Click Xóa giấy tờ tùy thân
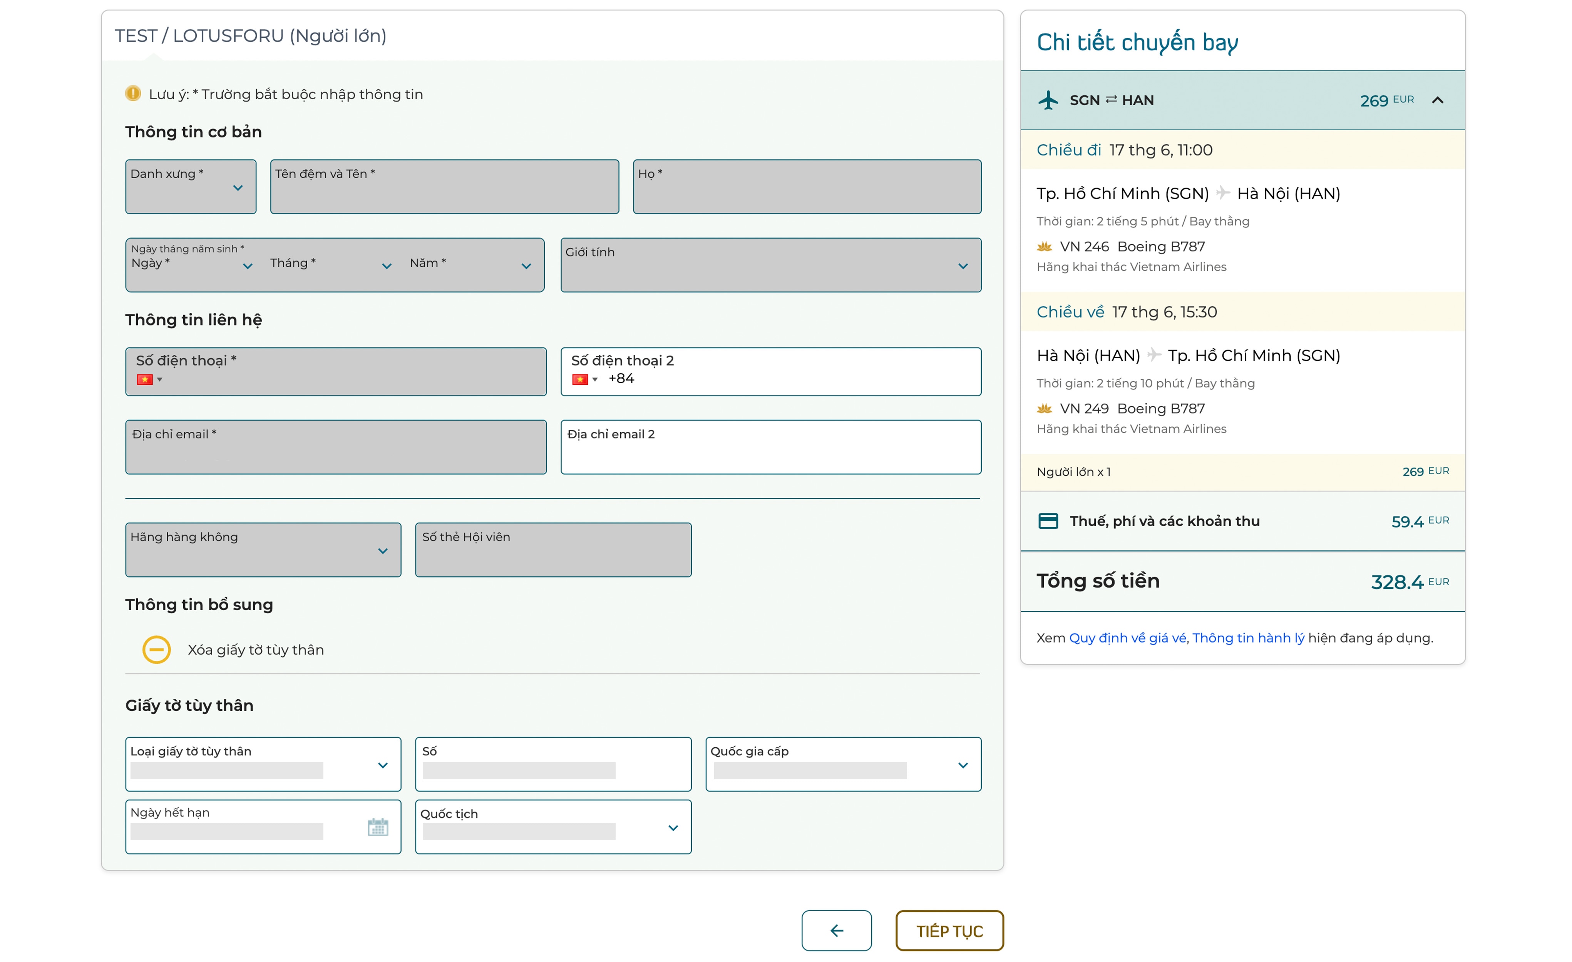 256,650
